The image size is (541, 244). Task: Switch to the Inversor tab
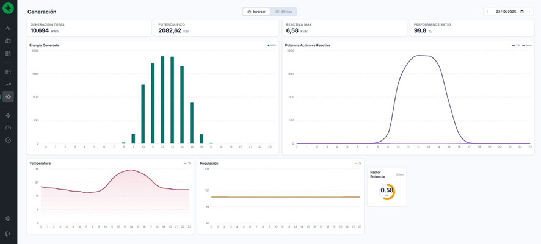[256, 12]
